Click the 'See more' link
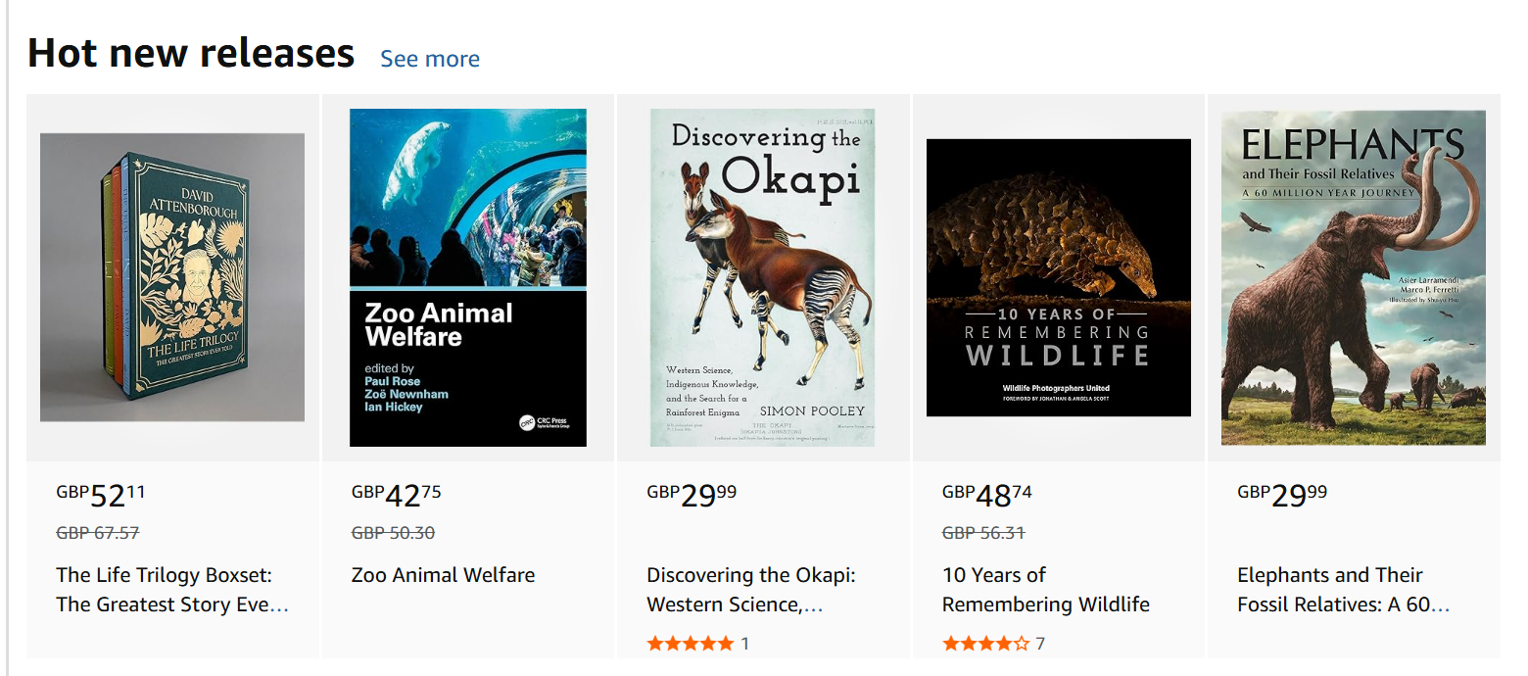Image resolution: width=1528 pixels, height=676 pixels. [429, 59]
